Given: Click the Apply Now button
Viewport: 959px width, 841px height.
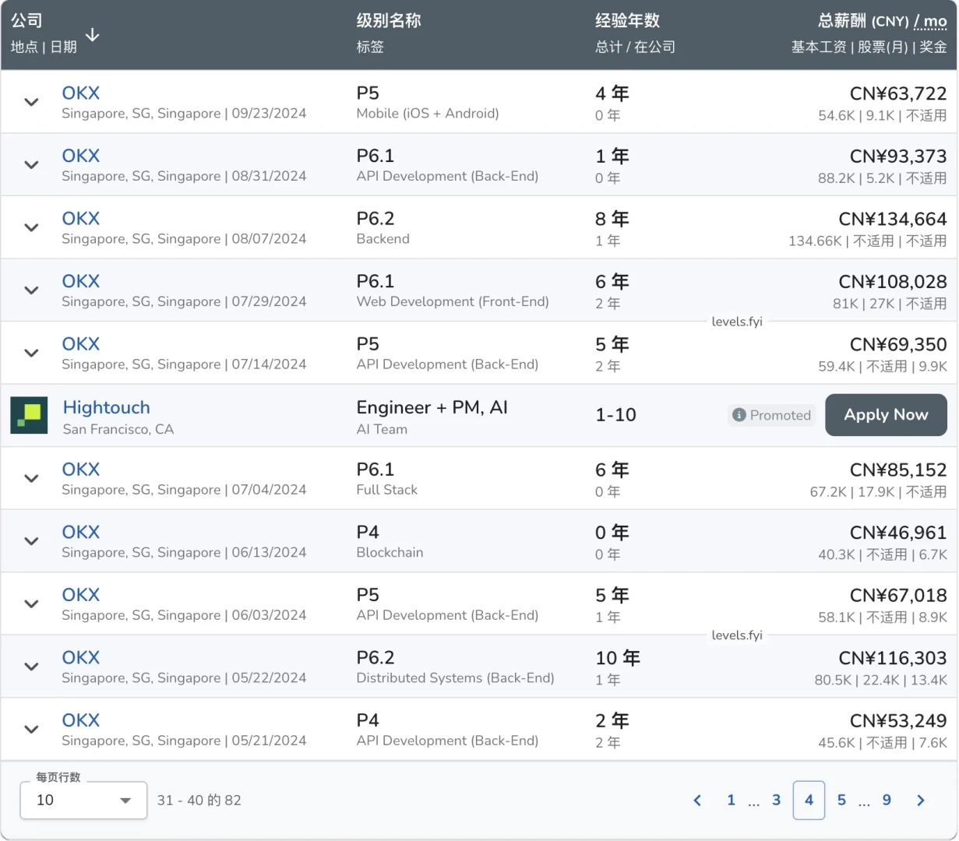Looking at the screenshot, I should [886, 415].
